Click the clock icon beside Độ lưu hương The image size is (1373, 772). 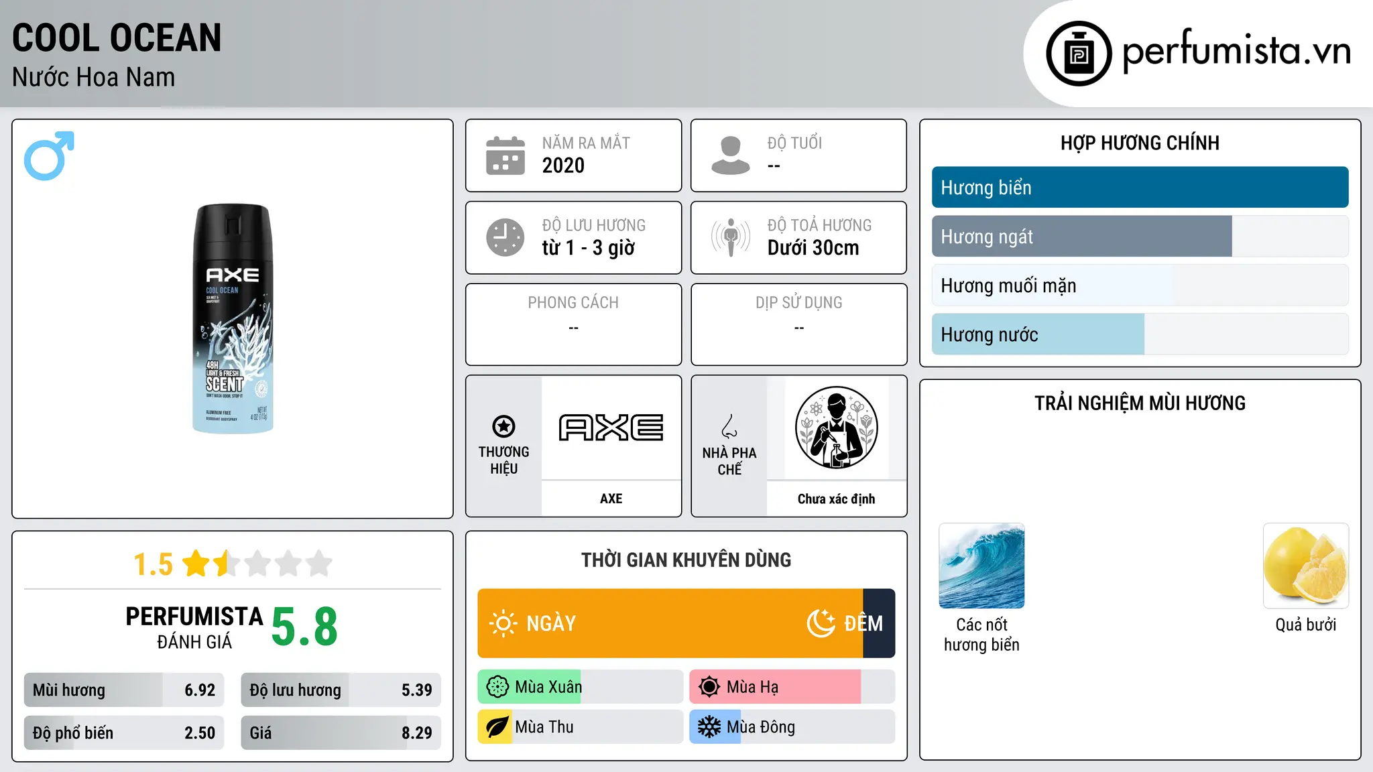(x=505, y=237)
